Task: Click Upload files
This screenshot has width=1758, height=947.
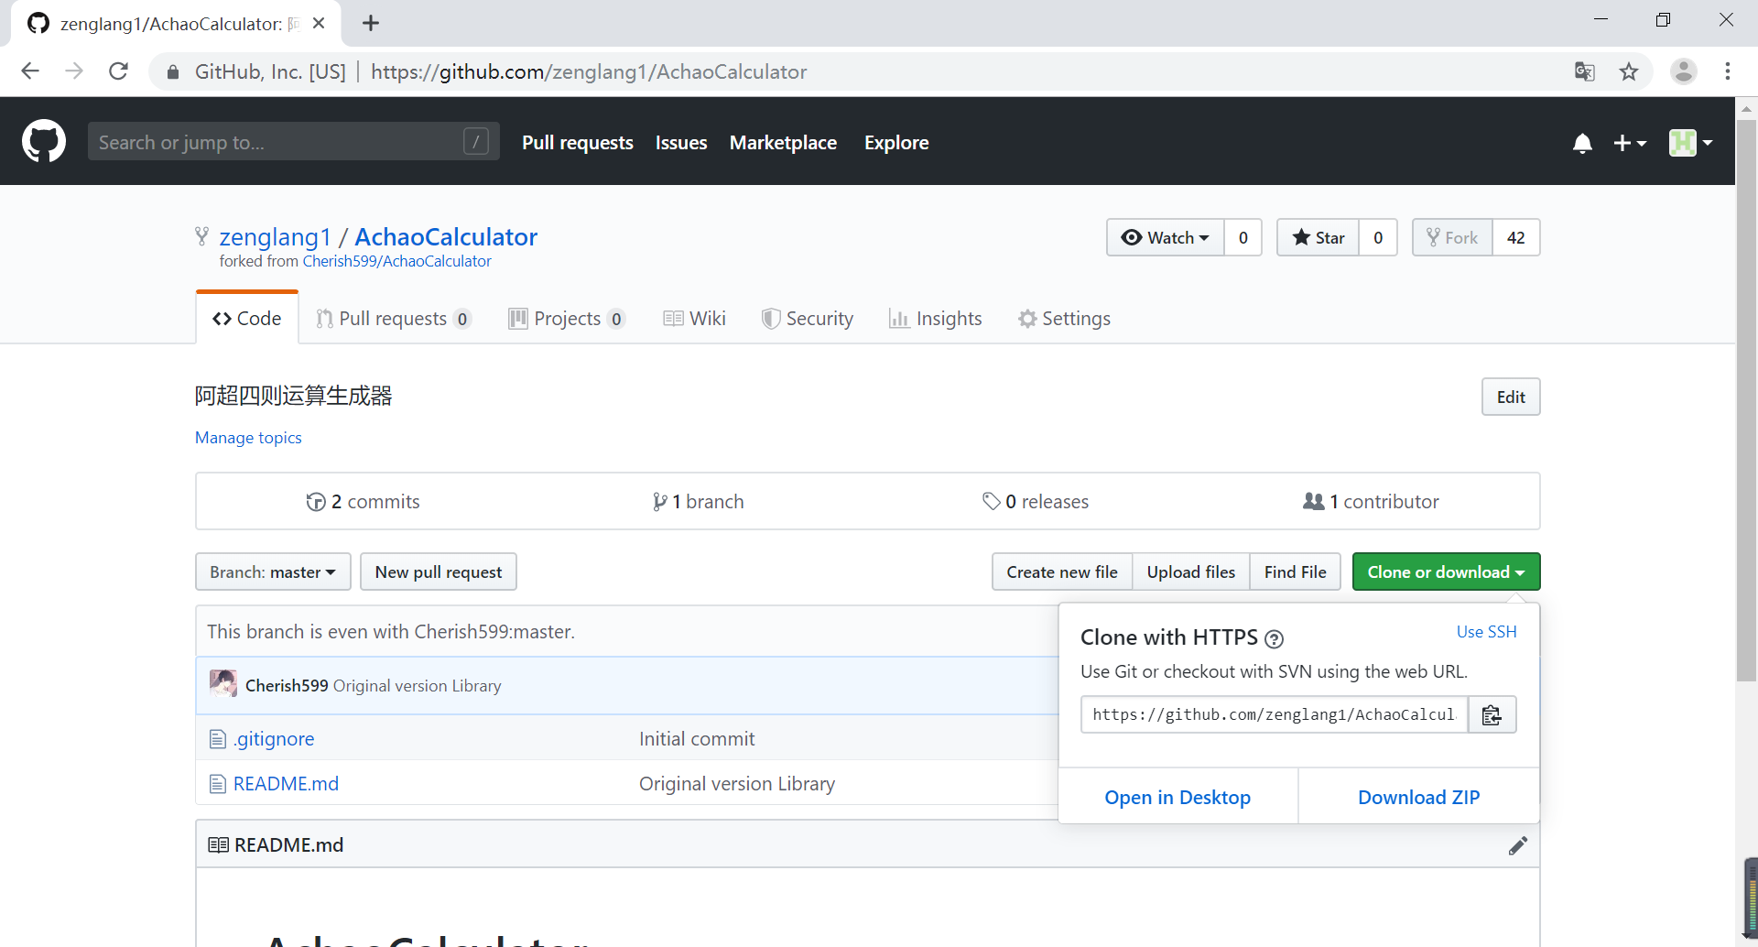Action: (x=1191, y=572)
